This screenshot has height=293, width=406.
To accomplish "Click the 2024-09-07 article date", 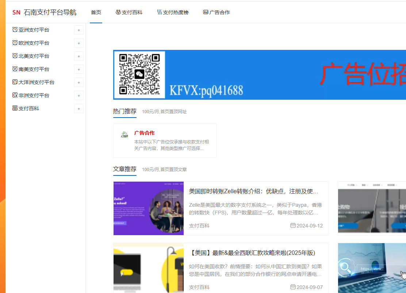I will tap(309, 287).
